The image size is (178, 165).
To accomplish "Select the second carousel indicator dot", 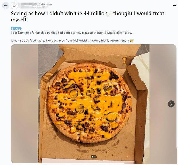I will 95,157.
